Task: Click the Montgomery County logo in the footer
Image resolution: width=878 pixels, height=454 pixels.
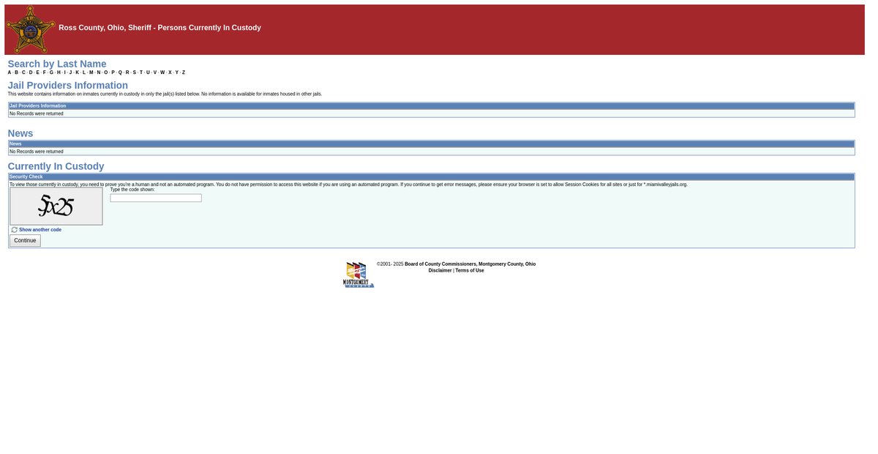Action: 359,275
